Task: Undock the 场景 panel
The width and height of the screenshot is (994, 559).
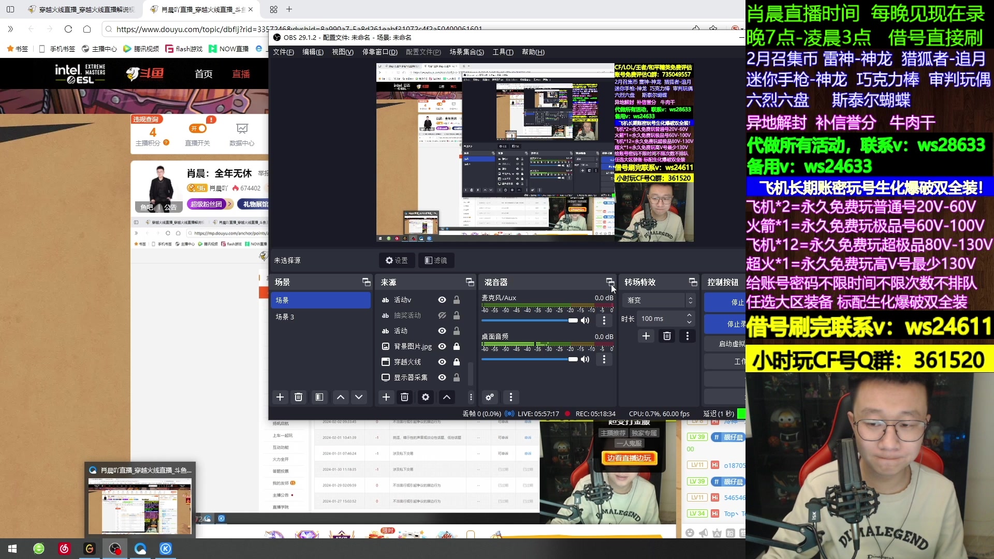Action: point(367,282)
